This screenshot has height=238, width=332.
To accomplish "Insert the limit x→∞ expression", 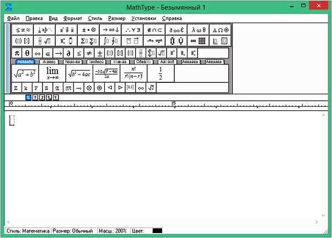I will [x=52, y=73].
